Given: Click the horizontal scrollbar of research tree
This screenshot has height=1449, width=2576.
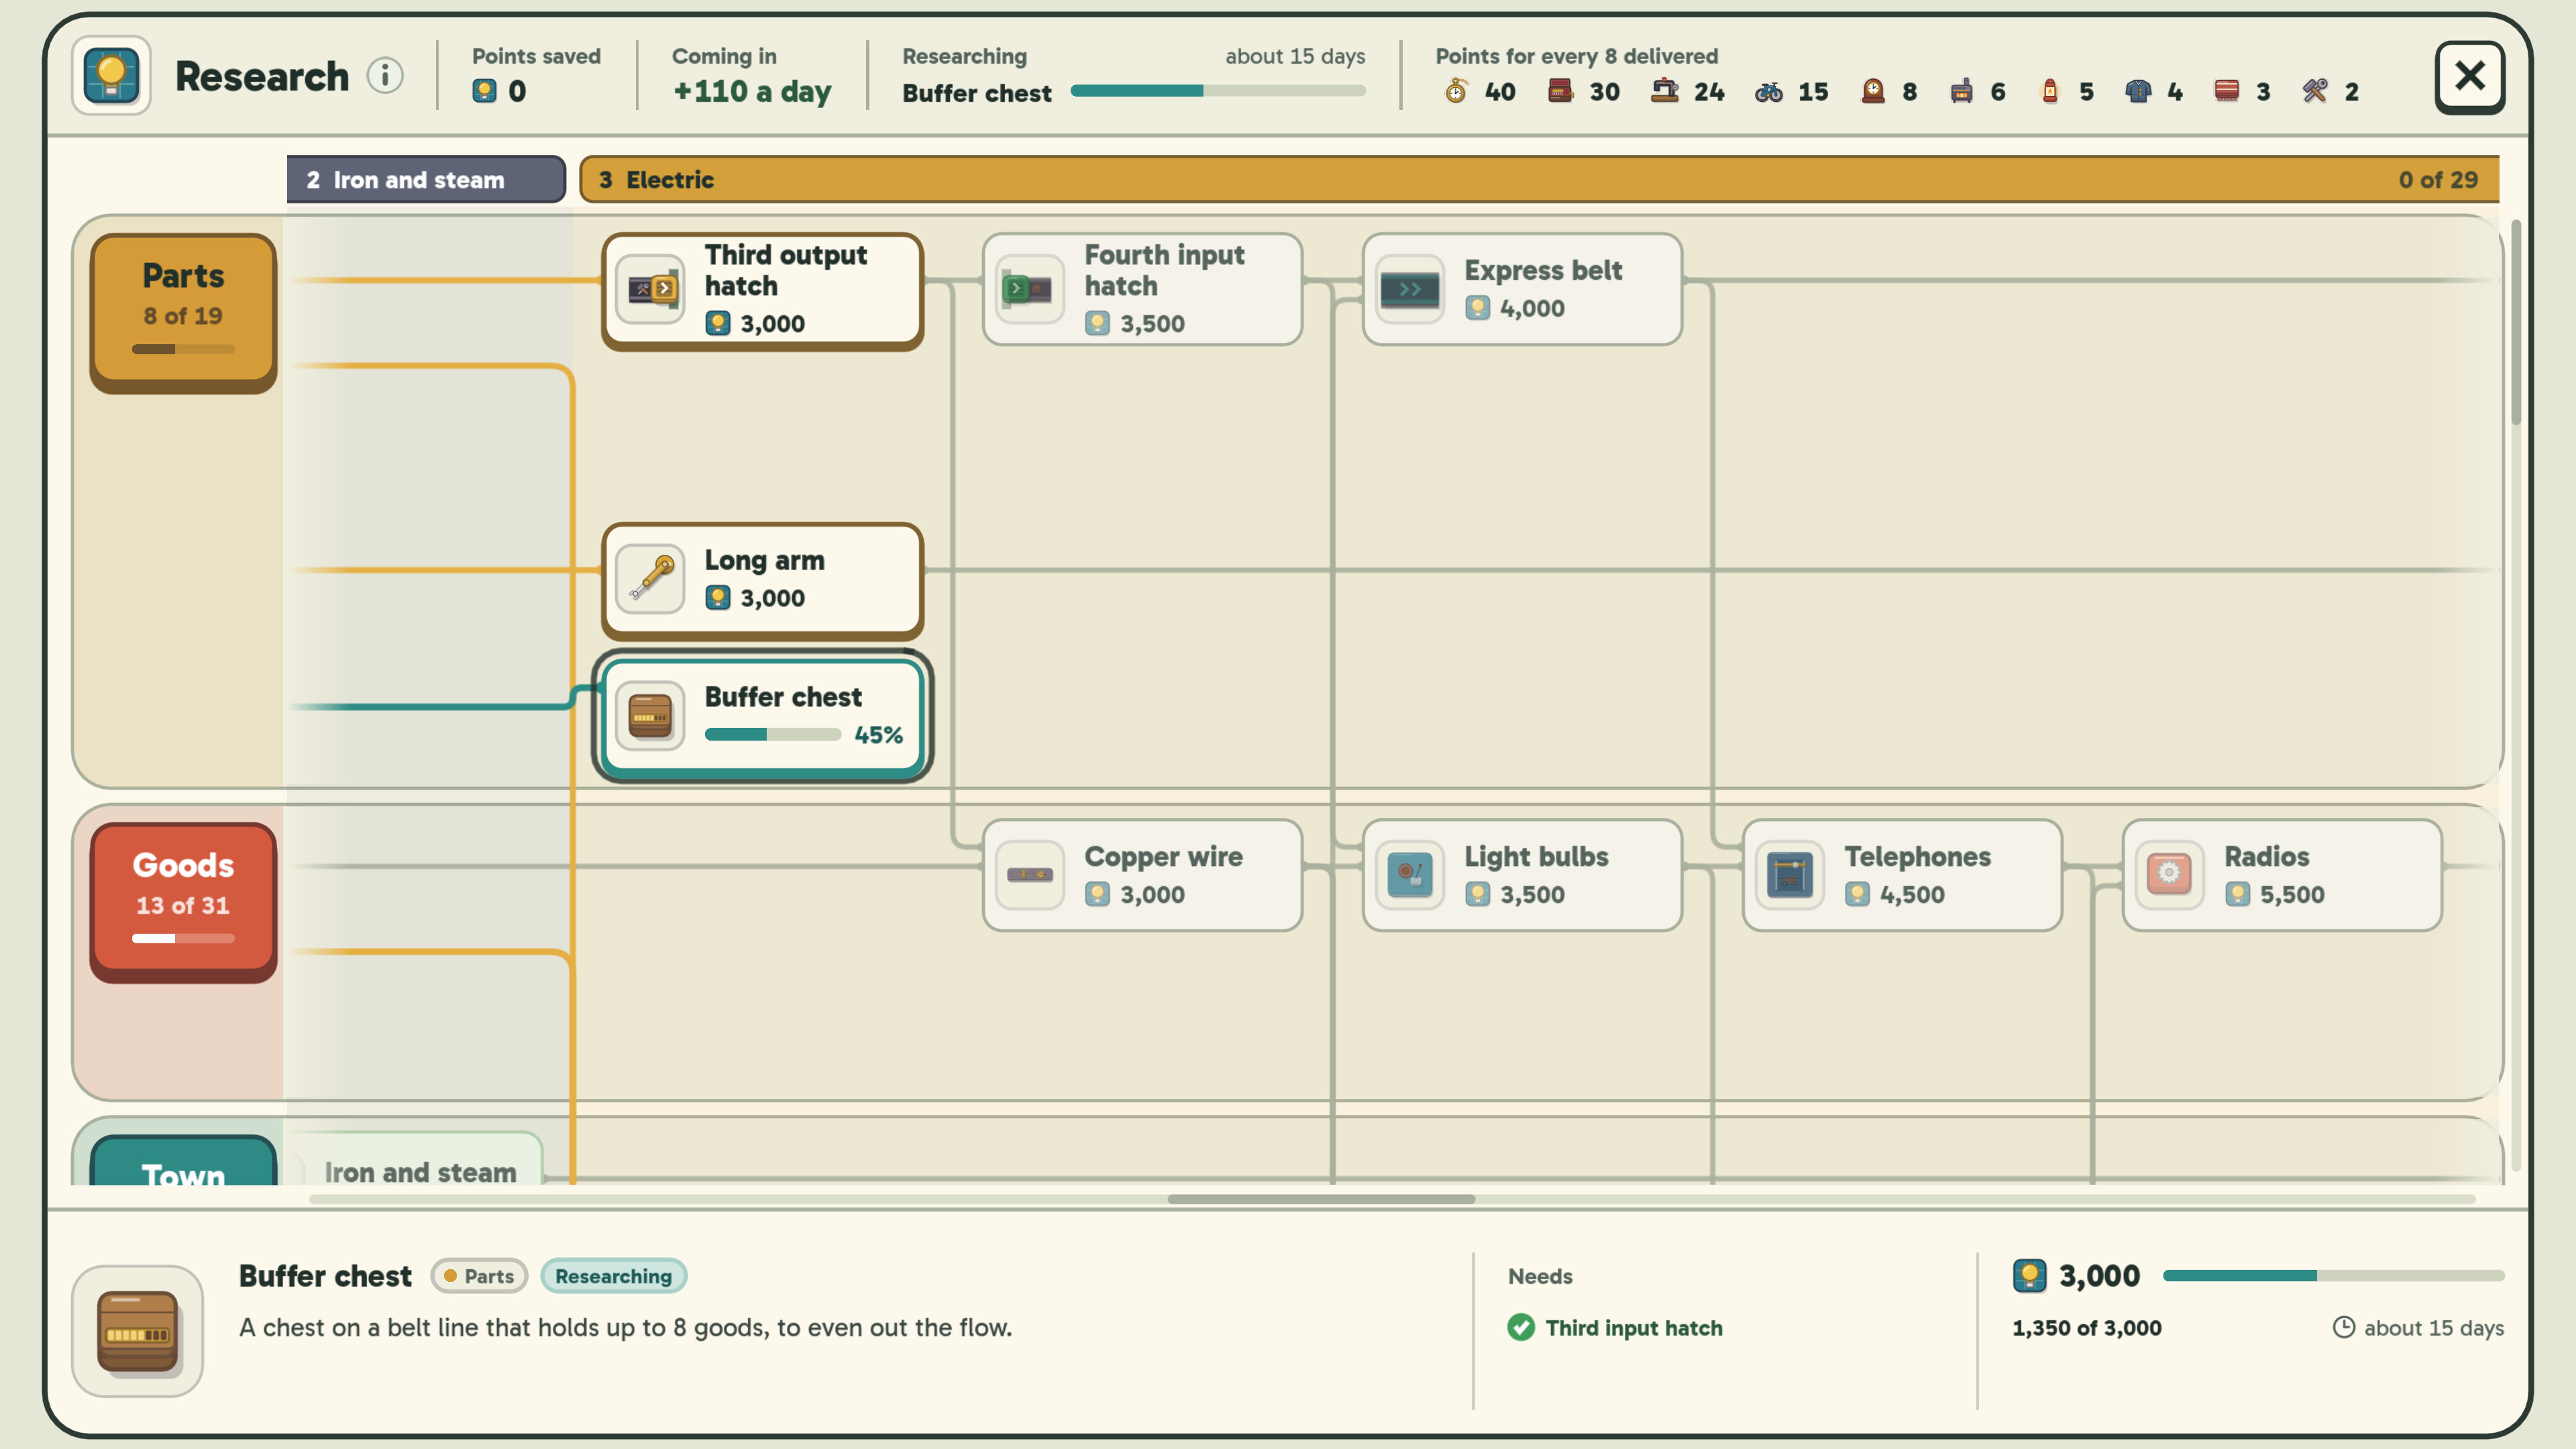Looking at the screenshot, I should click(1321, 1199).
